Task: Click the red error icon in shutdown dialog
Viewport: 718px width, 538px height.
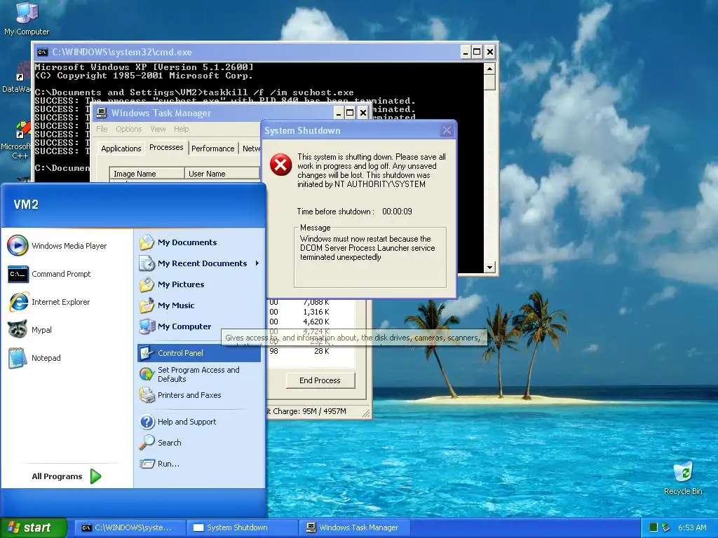Action: click(280, 164)
